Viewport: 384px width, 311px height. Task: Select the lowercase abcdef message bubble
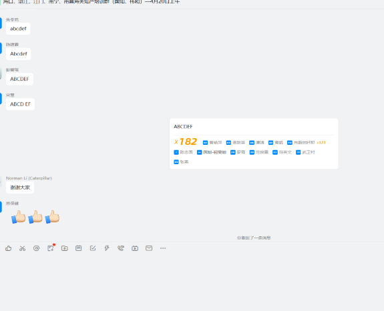(x=18, y=29)
